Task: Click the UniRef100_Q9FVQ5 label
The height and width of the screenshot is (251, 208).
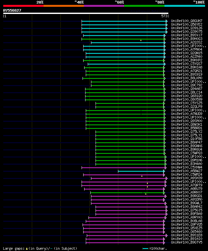Action: 187,224
